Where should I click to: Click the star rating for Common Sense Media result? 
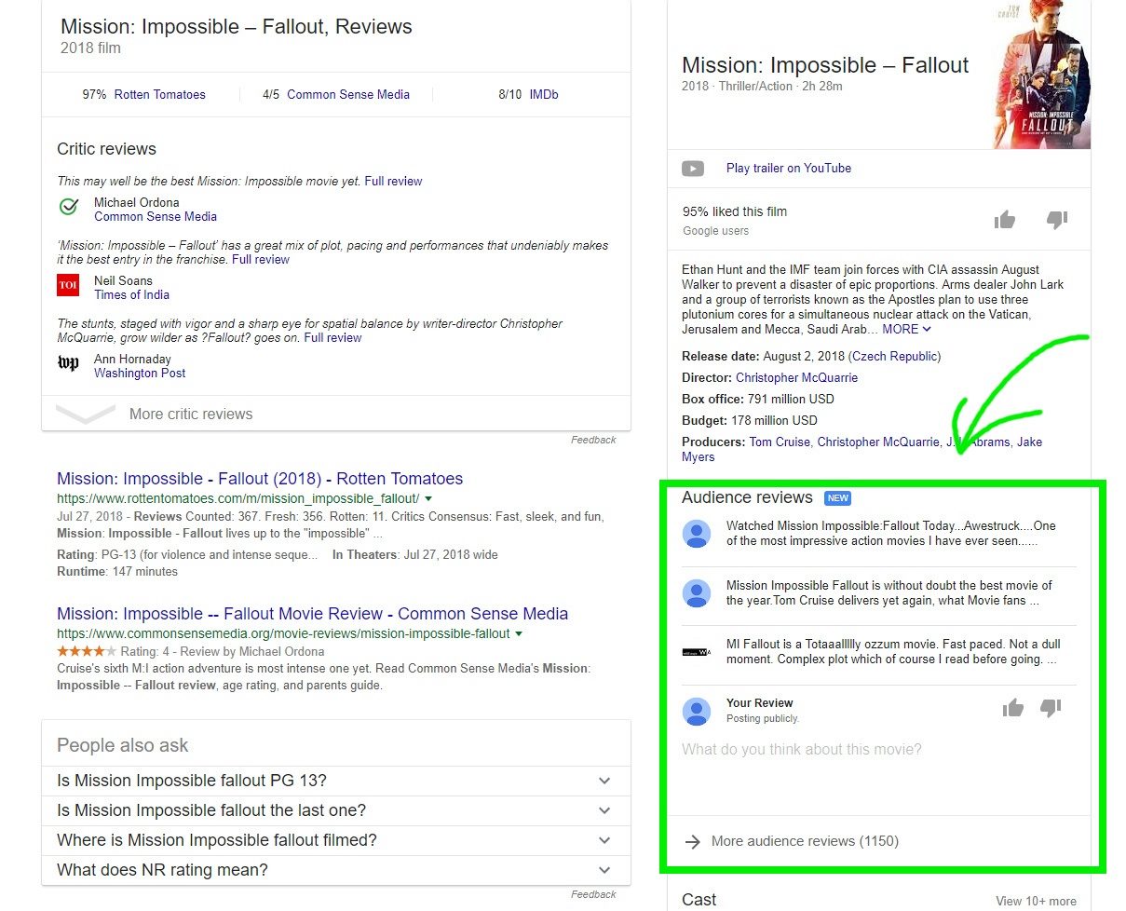tap(86, 651)
